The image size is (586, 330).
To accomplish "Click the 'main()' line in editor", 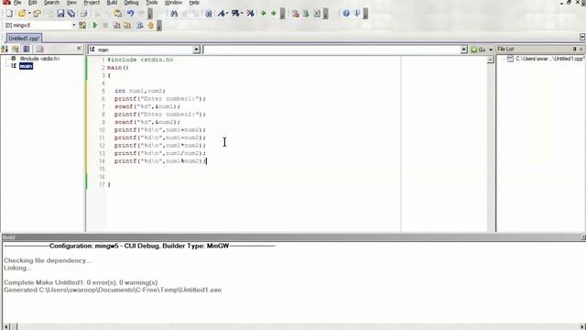I will click(x=118, y=68).
